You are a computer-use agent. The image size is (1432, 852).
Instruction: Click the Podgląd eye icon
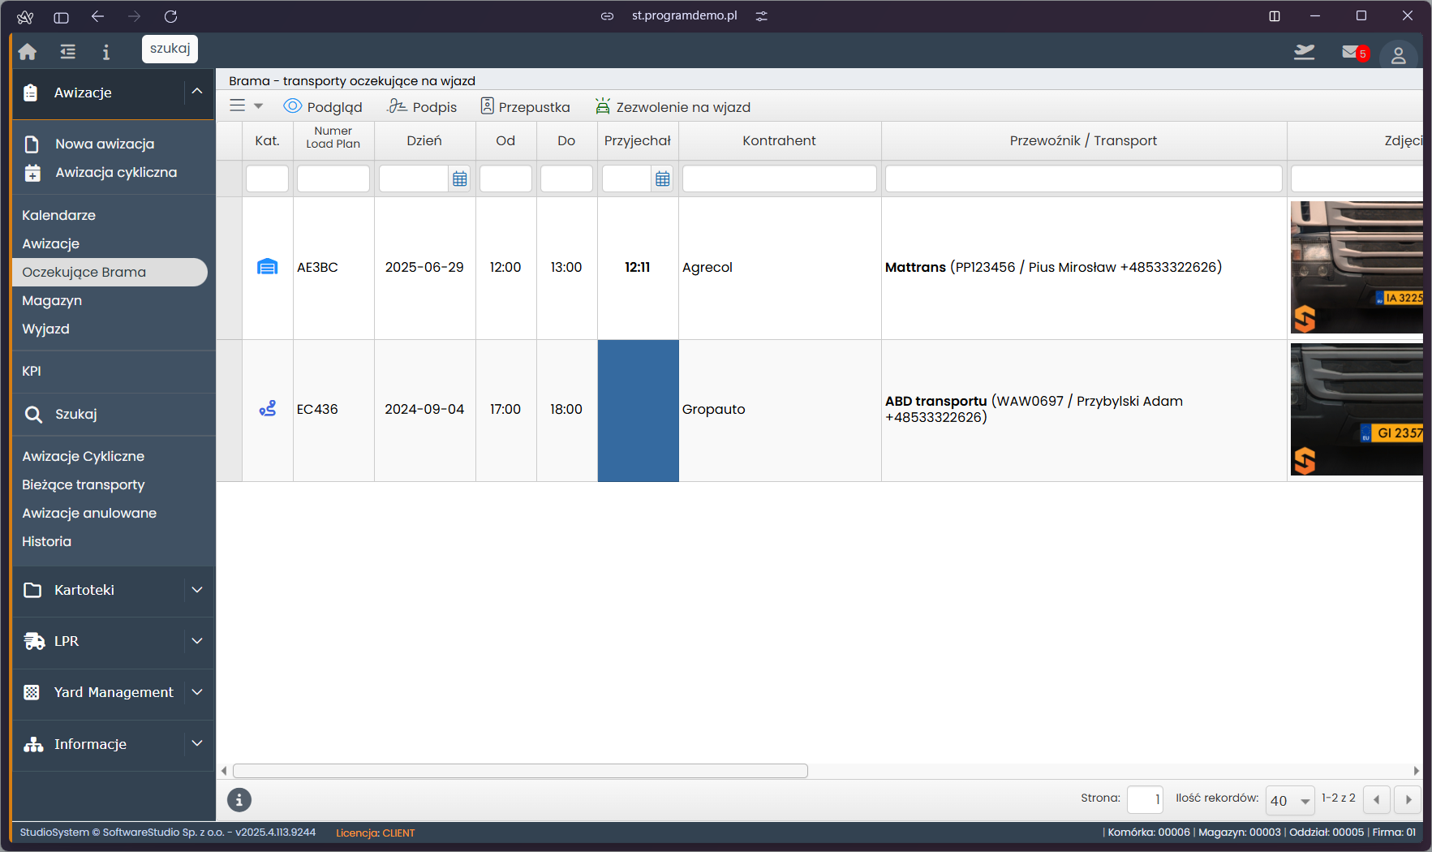click(293, 106)
